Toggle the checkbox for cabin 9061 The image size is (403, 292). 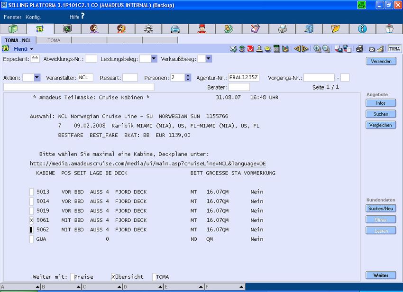(x=32, y=220)
